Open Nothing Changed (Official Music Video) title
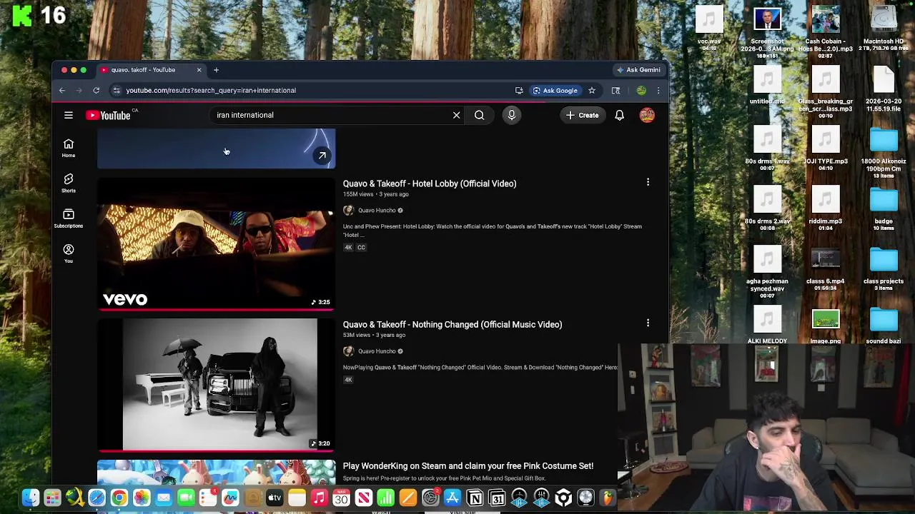Screen dimensions: 915x514 452,324
